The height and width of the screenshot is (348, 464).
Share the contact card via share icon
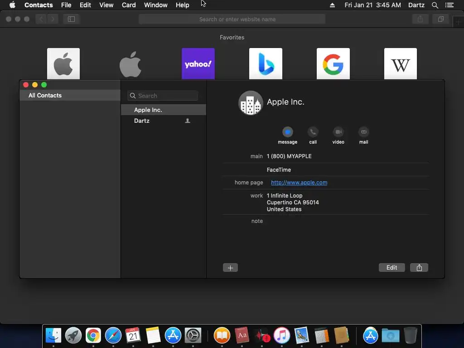coord(419,268)
